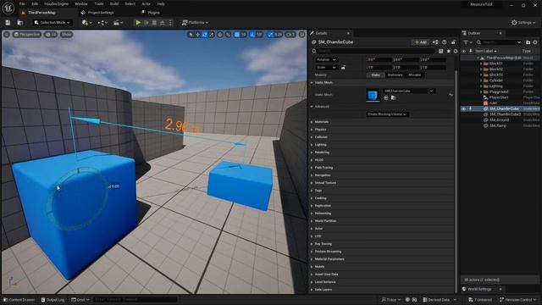
Task: Open the Tools menu
Action: coord(99,3)
